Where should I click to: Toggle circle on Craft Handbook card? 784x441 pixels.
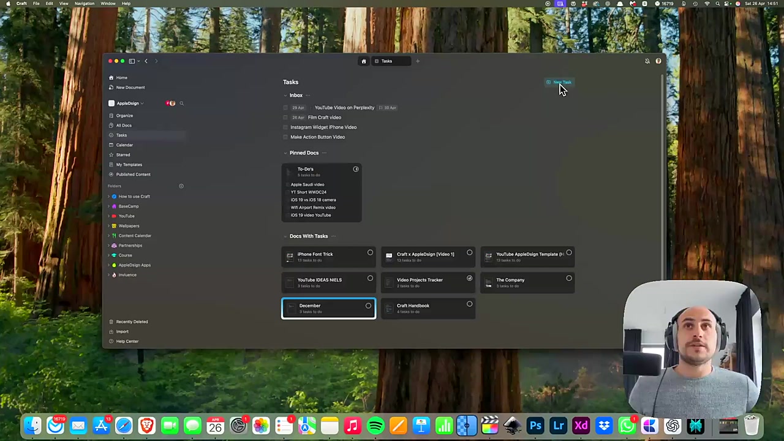(x=469, y=304)
